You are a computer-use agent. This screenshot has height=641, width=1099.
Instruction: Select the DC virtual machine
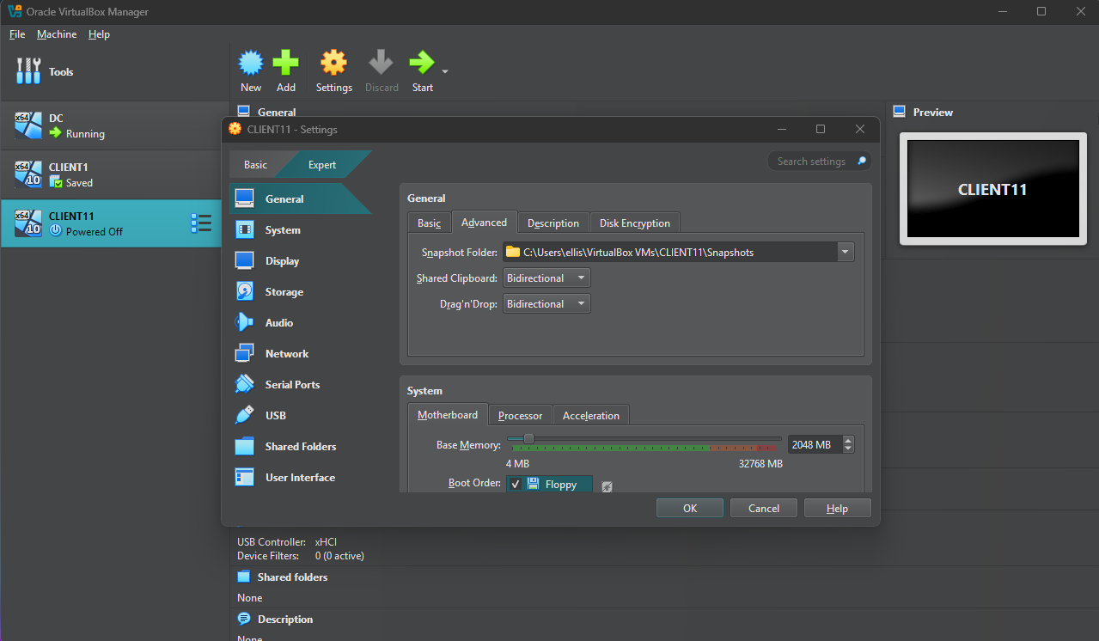click(114, 125)
